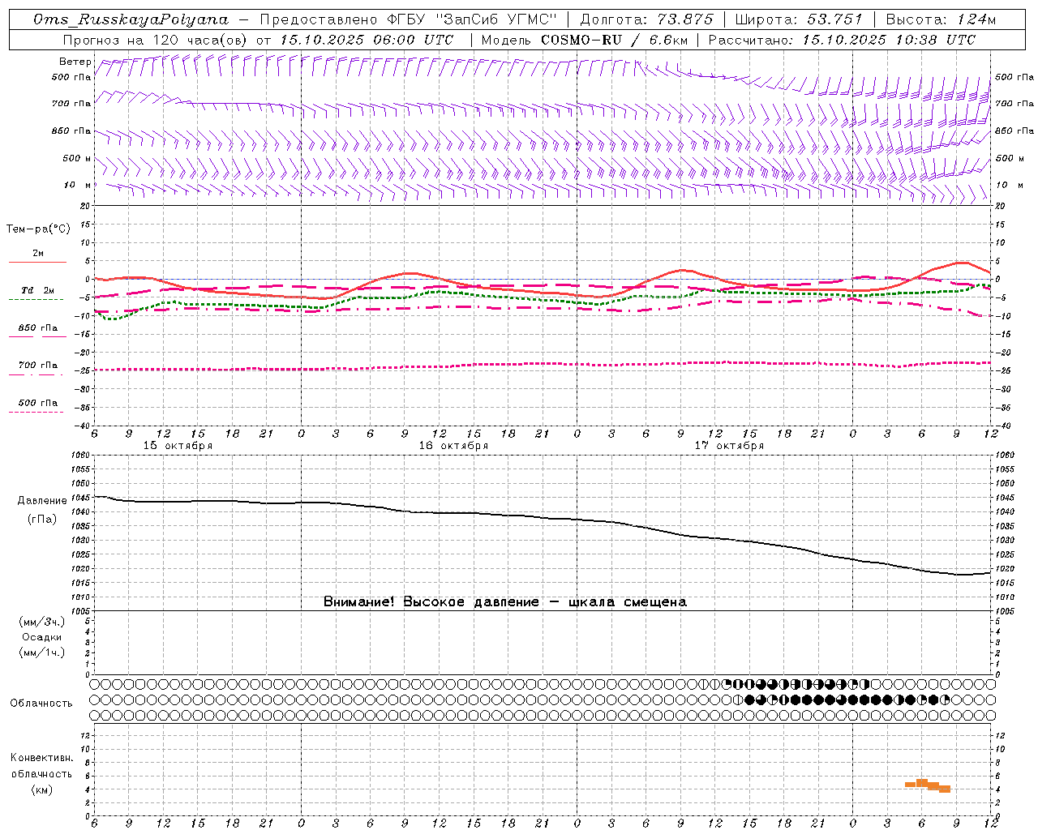
Task: Click the '16 октября' date label
Action: pyautogui.click(x=453, y=446)
